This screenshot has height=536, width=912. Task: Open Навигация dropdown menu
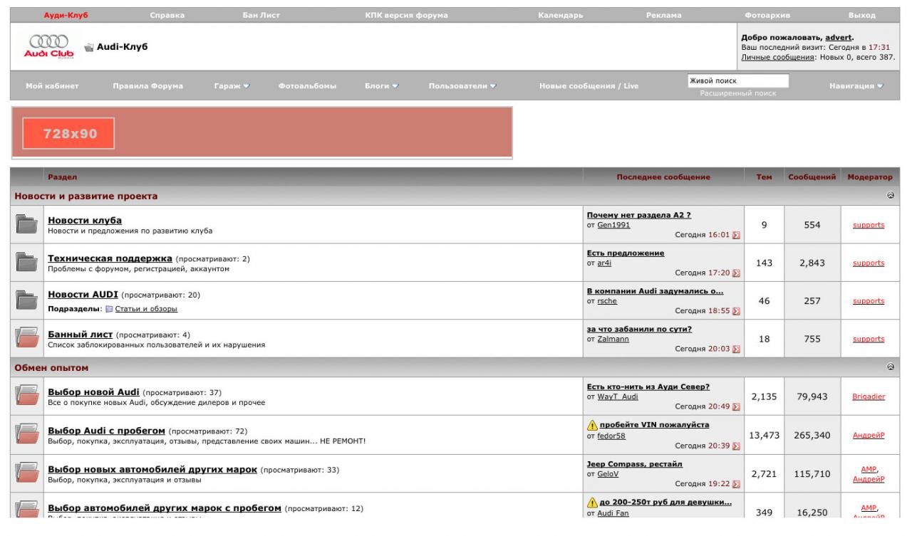[857, 86]
